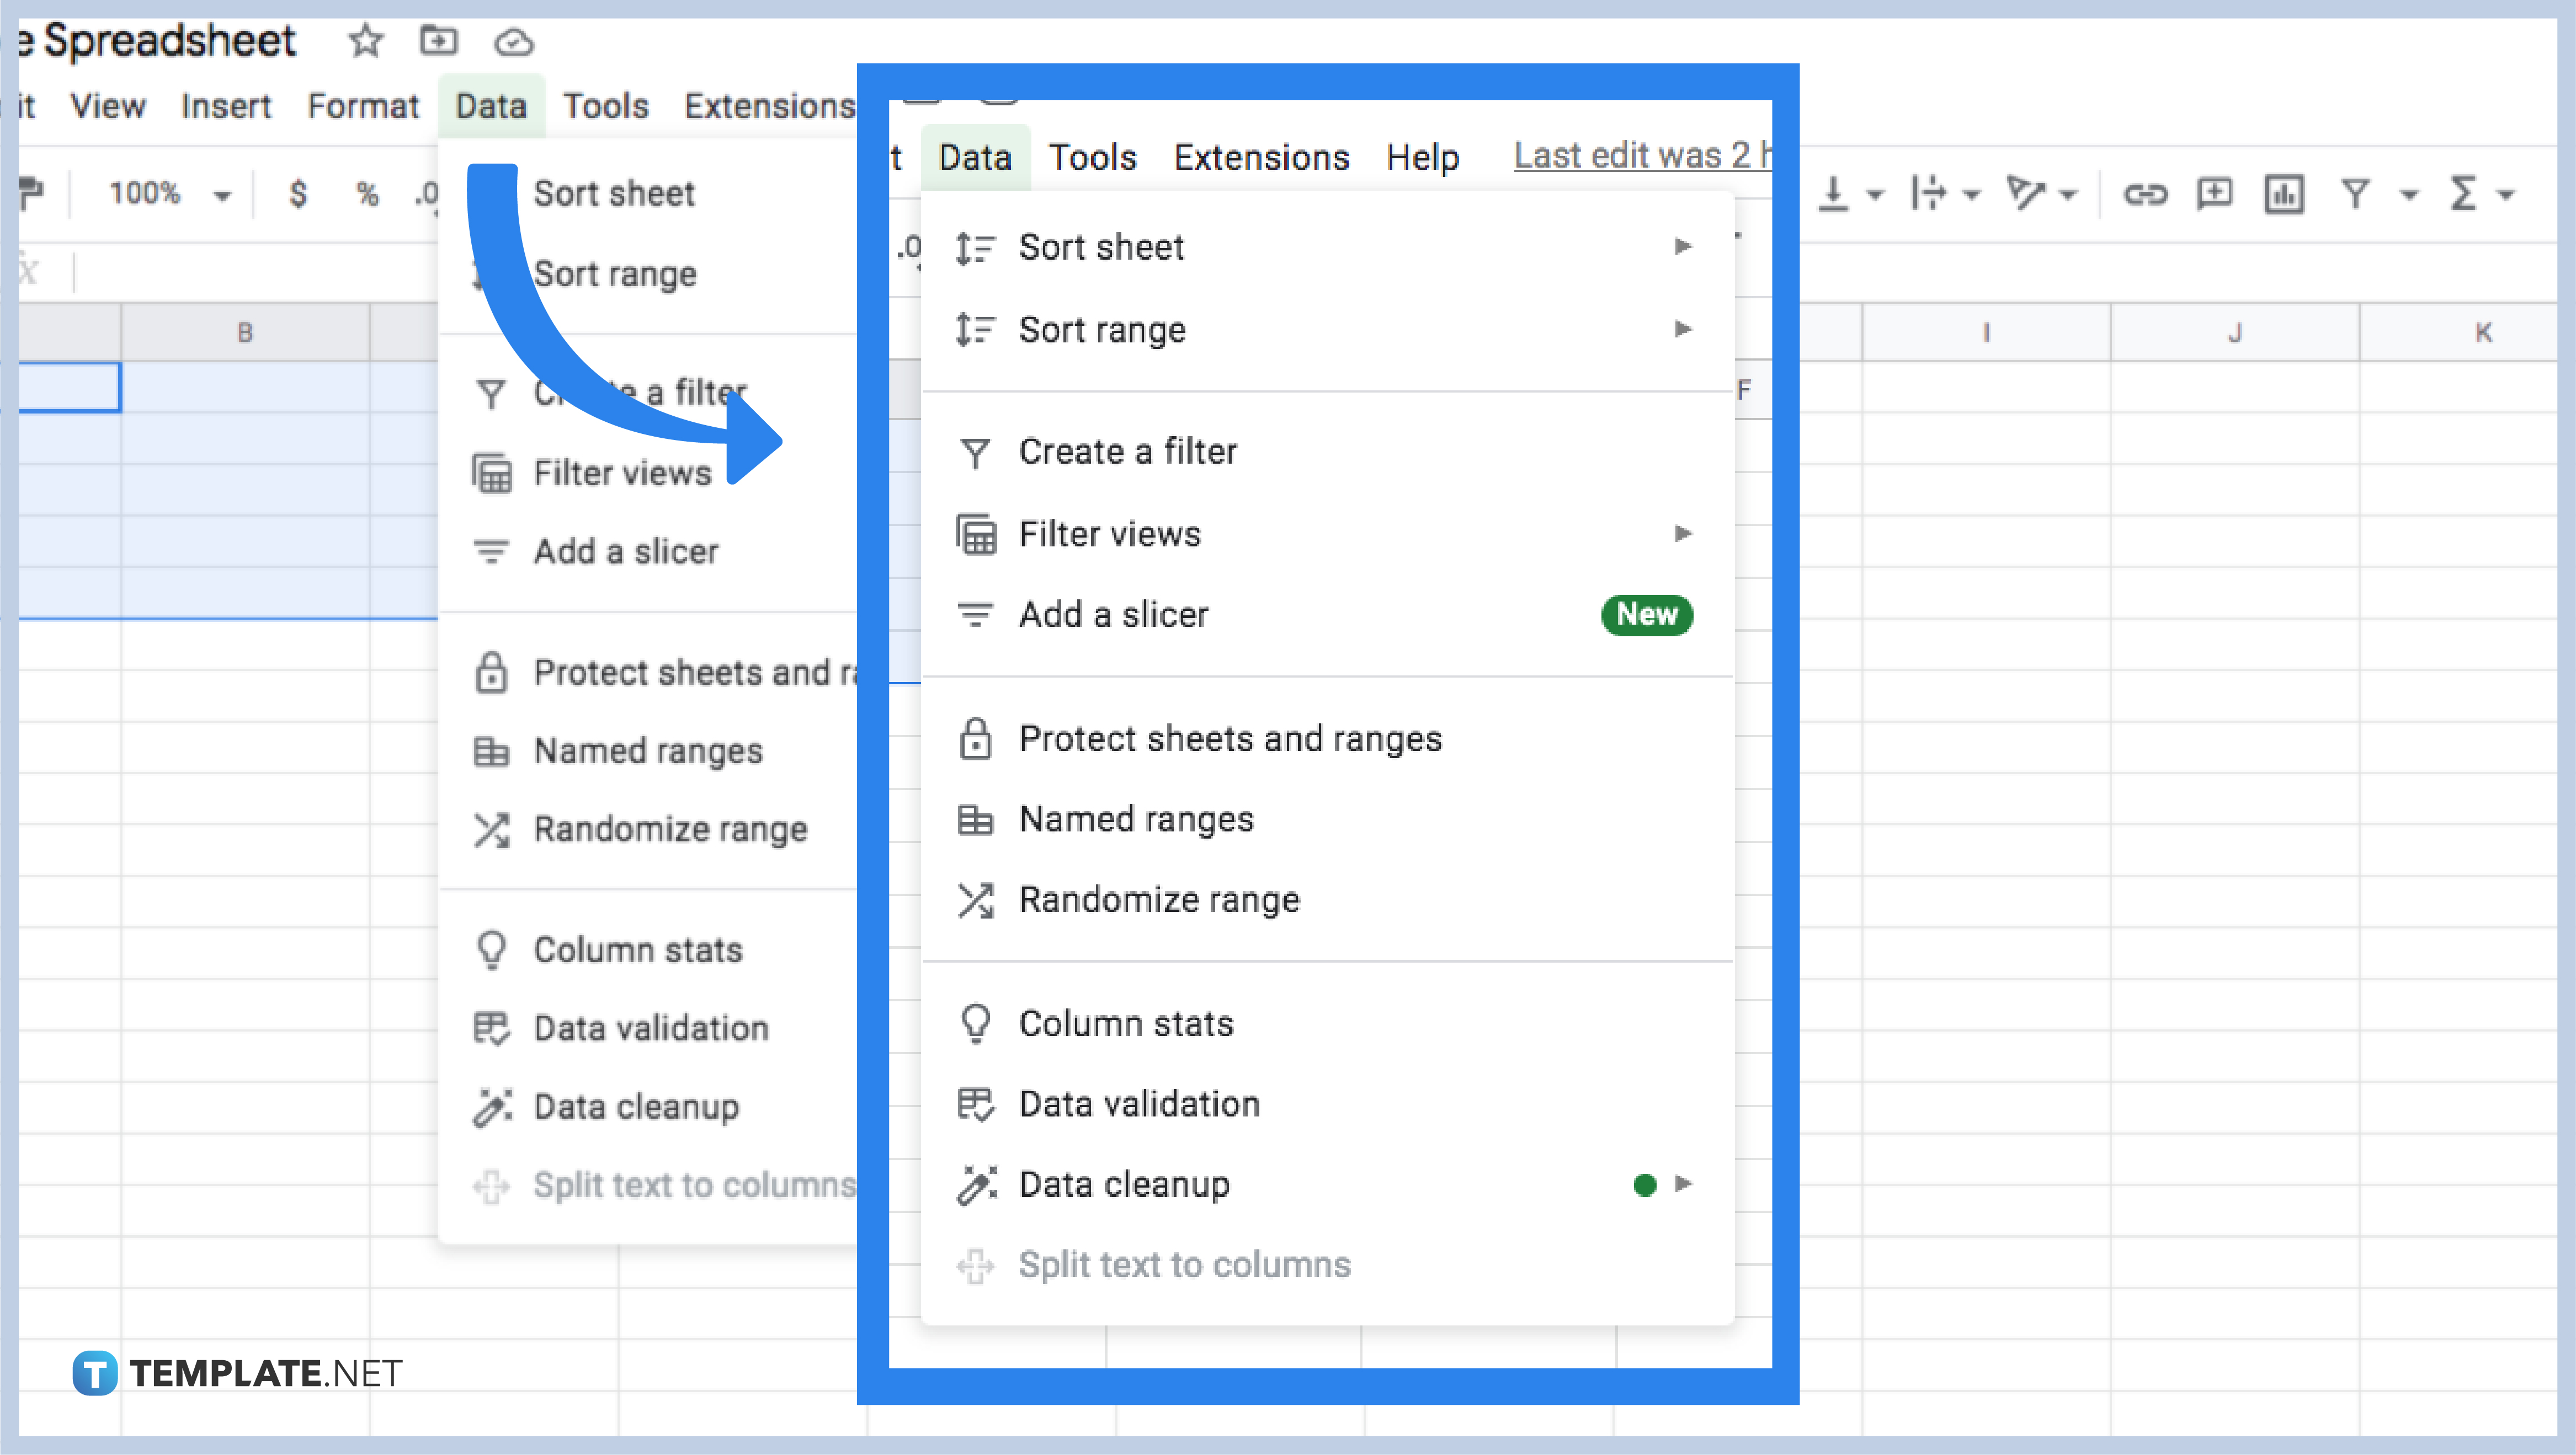Click the Split text to columns option
The height and width of the screenshot is (1455, 2576).
(1184, 1264)
